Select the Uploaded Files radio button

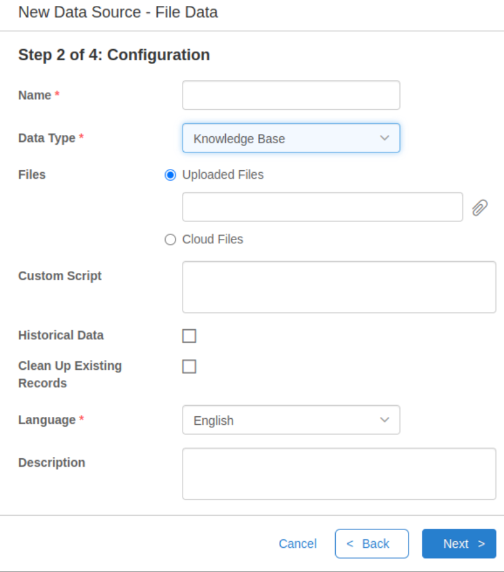pyautogui.click(x=170, y=175)
